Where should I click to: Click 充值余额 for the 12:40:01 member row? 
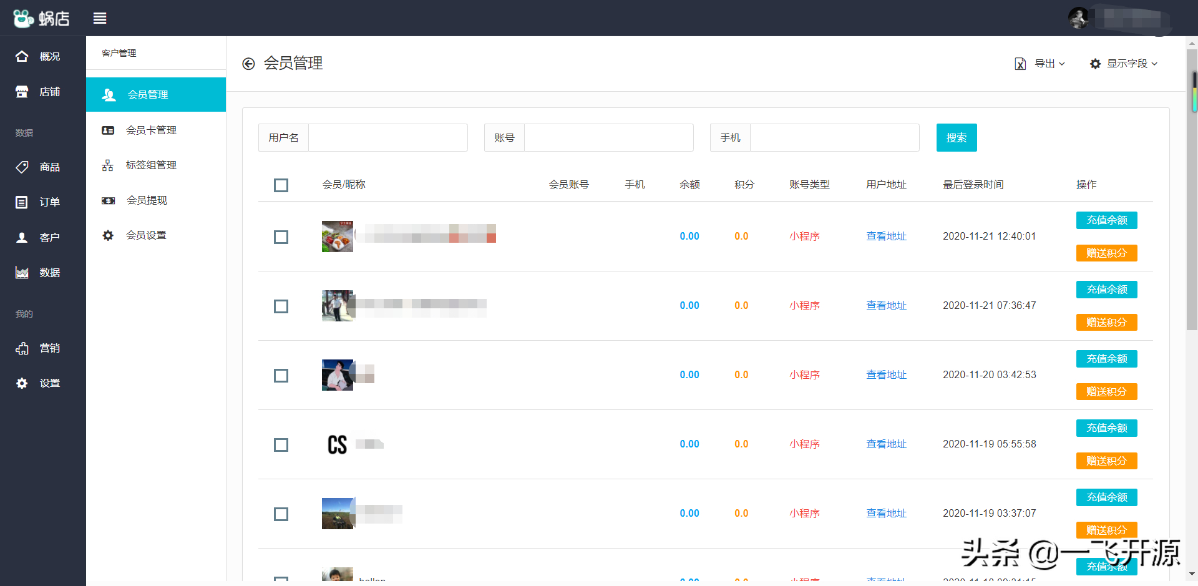click(x=1106, y=220)
